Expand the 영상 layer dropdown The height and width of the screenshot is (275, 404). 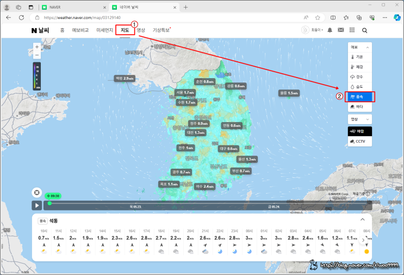[359, 119]
